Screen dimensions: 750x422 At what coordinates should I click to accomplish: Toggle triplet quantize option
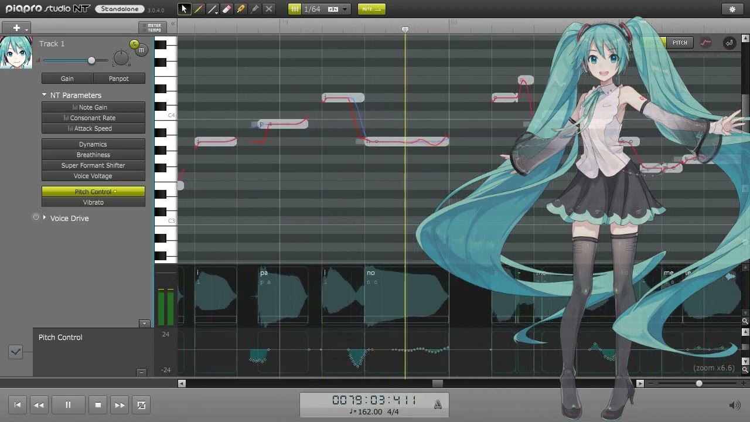(x=333, y=9)
